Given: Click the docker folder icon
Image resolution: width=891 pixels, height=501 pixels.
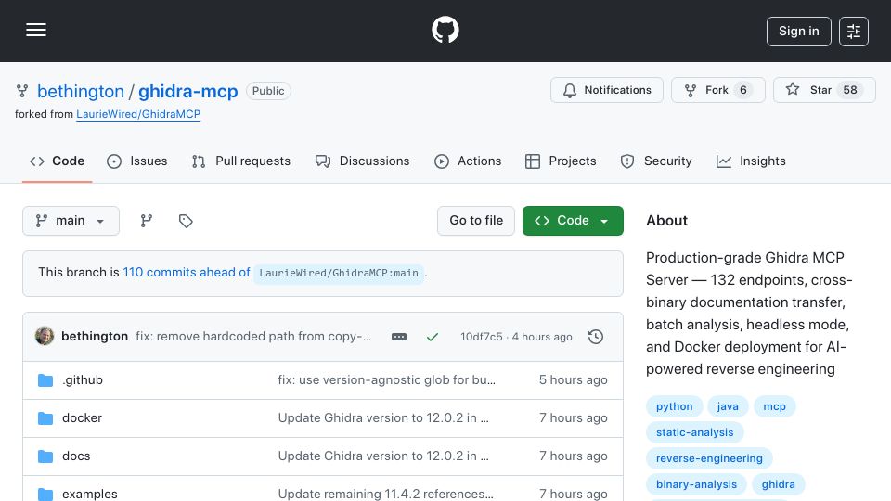Looking at the screenshot, I should coord(45,418).
